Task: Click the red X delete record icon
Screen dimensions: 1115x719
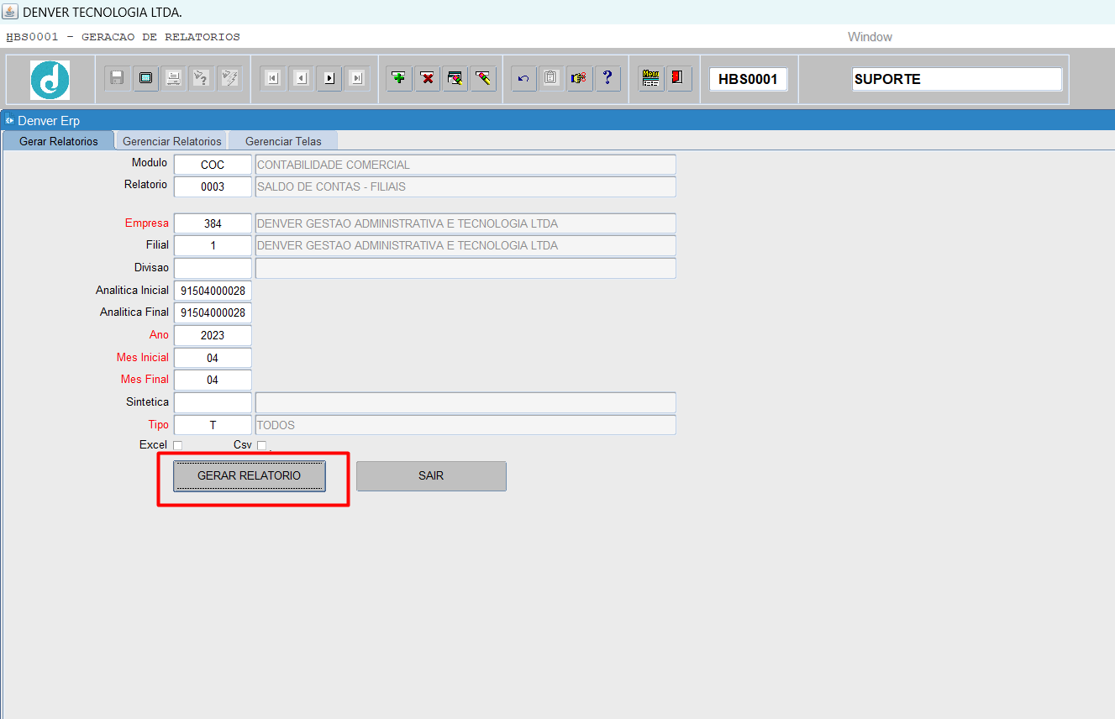Action: [428, 78]
